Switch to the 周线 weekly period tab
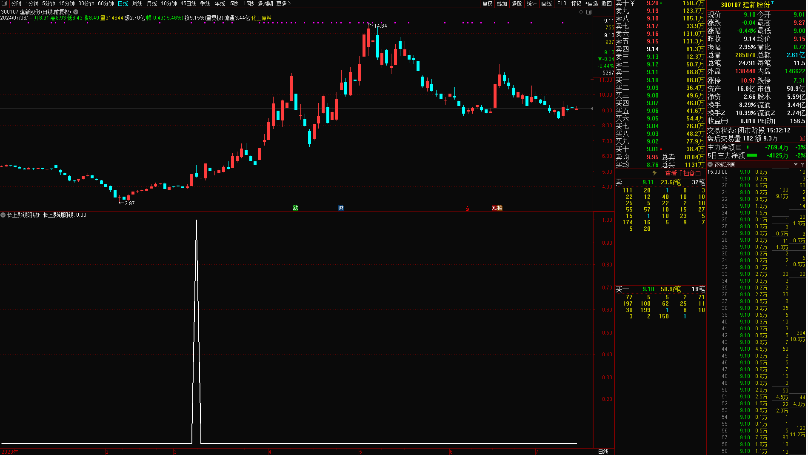This screenshot has height=455, width=808. coord(137,3)
